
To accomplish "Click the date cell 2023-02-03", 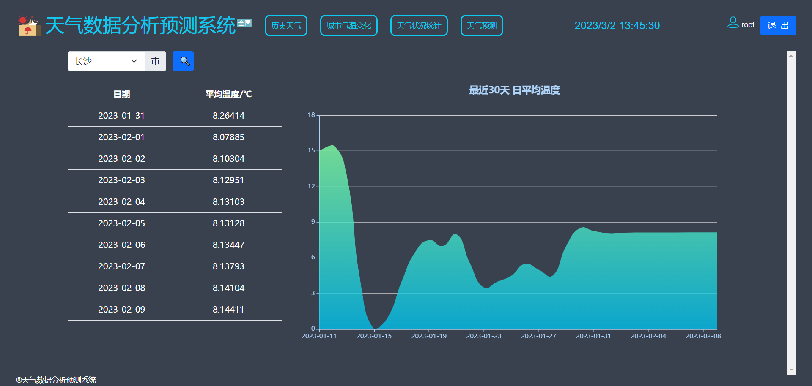I will tap(121, 180).
